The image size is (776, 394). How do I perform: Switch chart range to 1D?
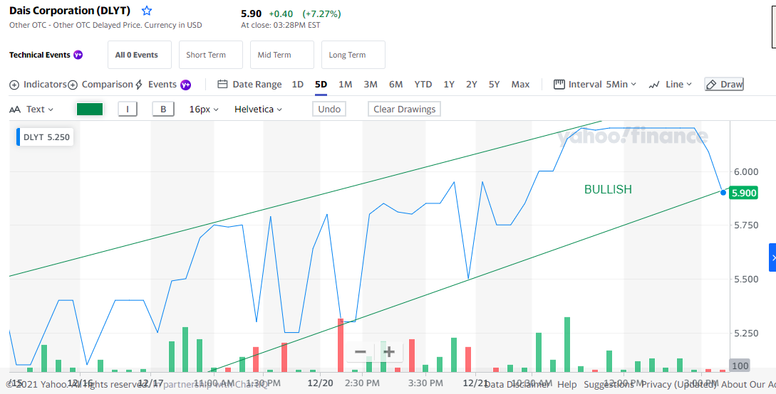[x=297, y=85]
